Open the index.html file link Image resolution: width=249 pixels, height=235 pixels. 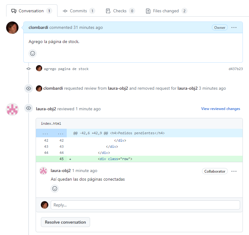click(51, 123)
